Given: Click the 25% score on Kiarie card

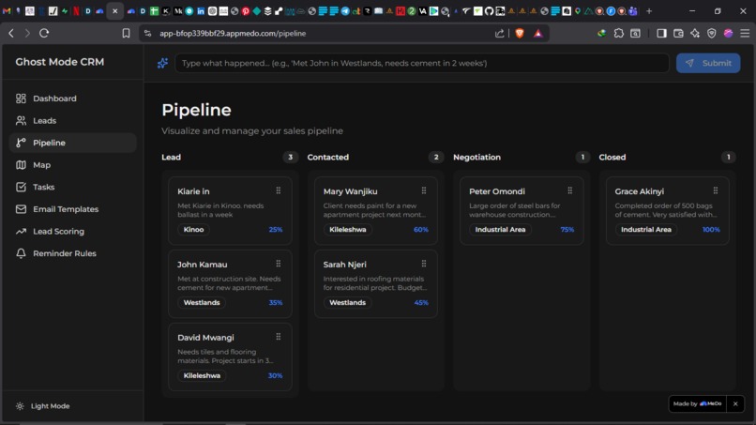Looking at the screenshot, I should click(276, 230).
